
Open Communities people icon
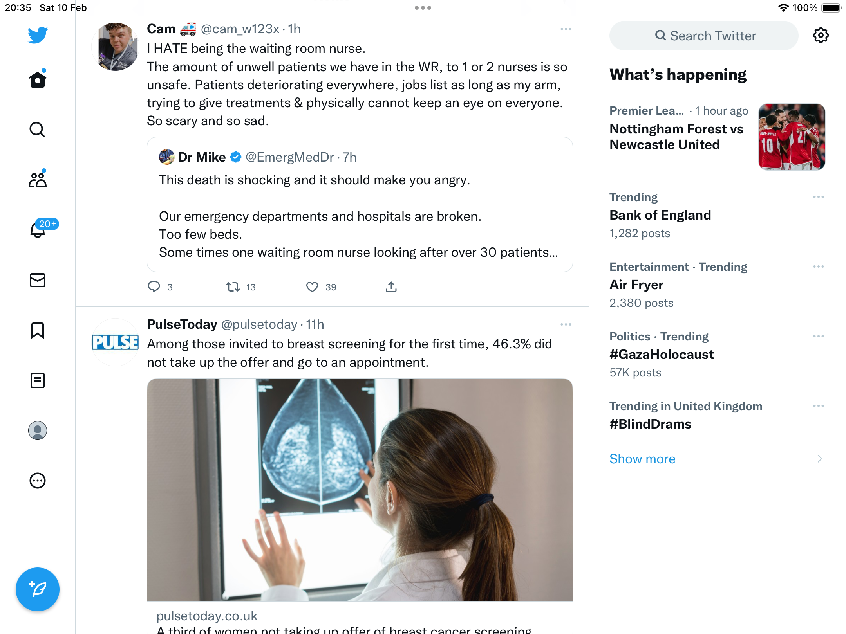[x=38, y=180]
